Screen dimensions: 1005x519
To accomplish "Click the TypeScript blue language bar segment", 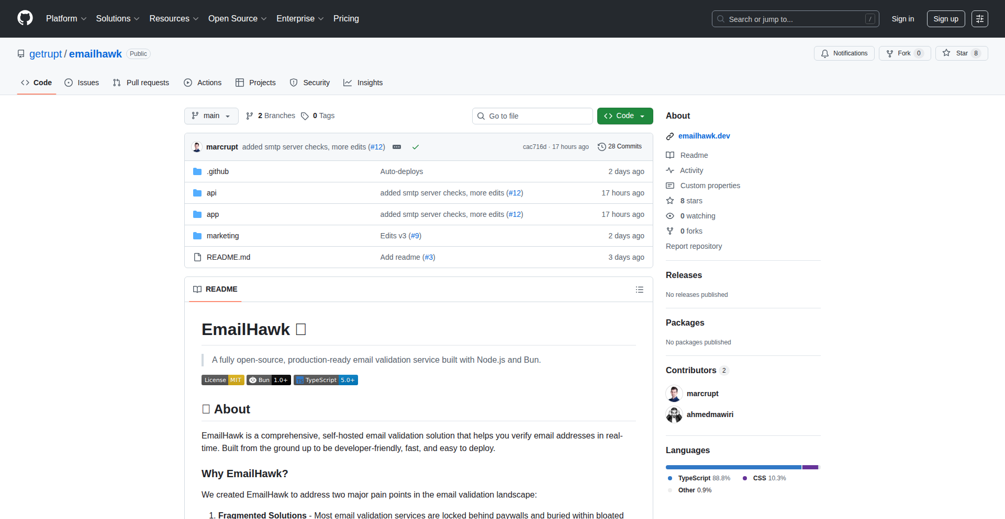I will coord(733,467).
